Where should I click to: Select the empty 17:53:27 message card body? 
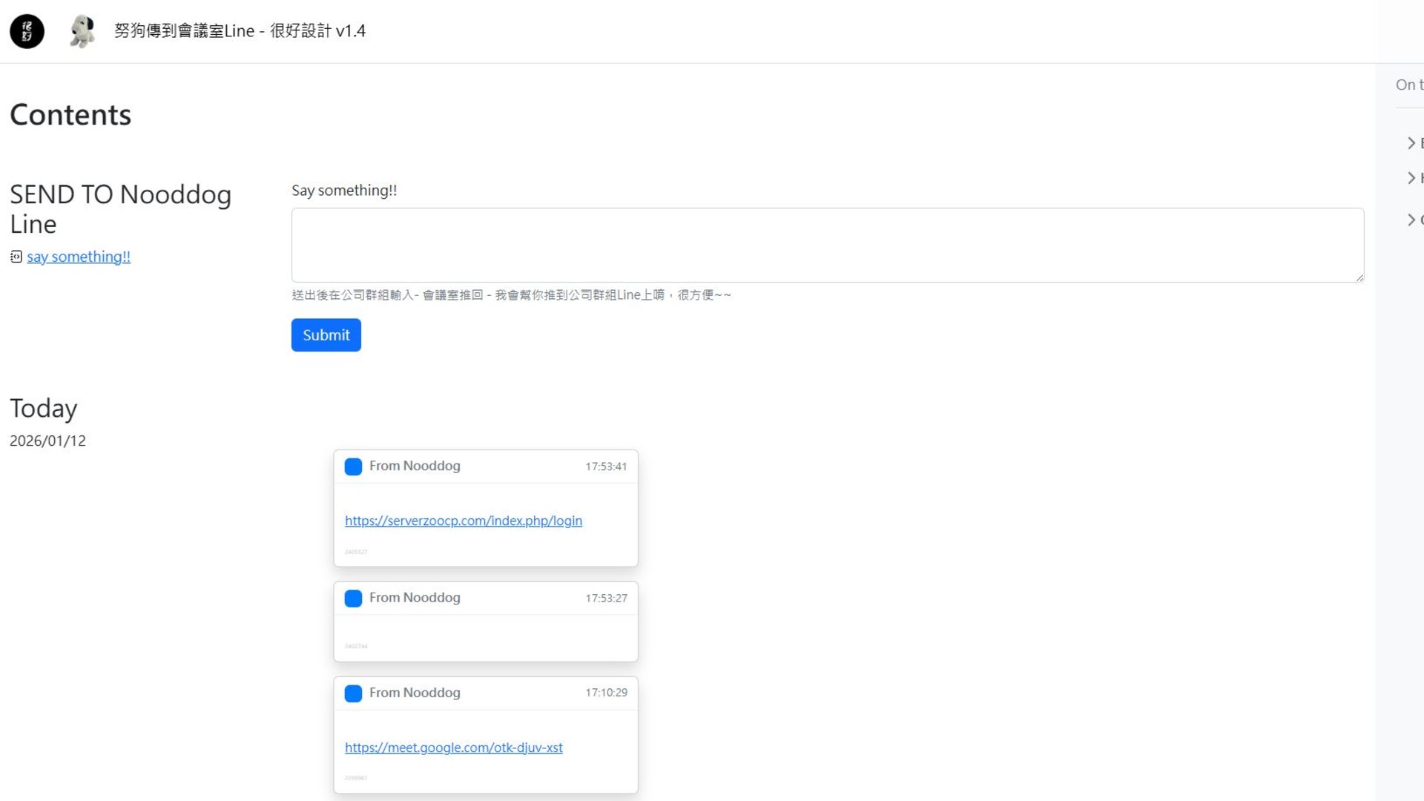pos(486,636)
